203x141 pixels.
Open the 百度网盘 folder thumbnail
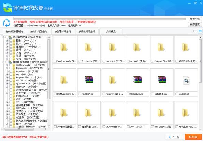[88, 113]
